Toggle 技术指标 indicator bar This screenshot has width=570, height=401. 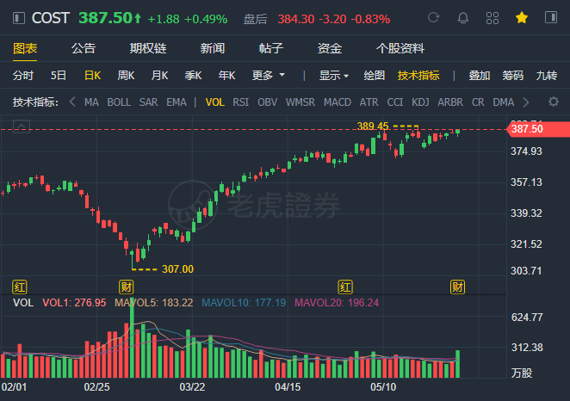click(418, 76)
